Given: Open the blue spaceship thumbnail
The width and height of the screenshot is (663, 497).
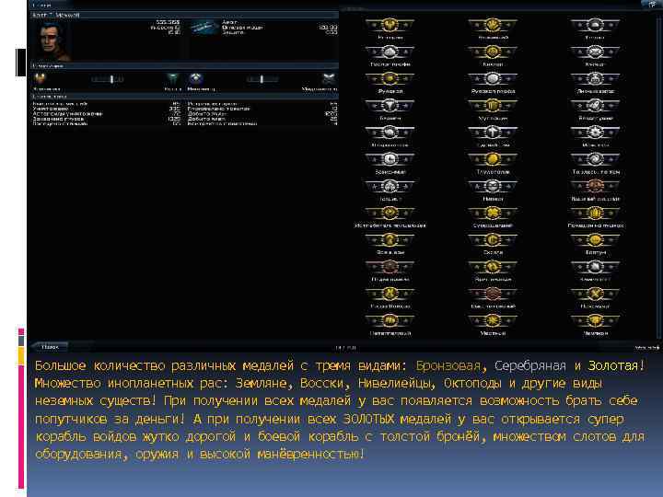Looking at the screenshot, I should coord(204,28).
